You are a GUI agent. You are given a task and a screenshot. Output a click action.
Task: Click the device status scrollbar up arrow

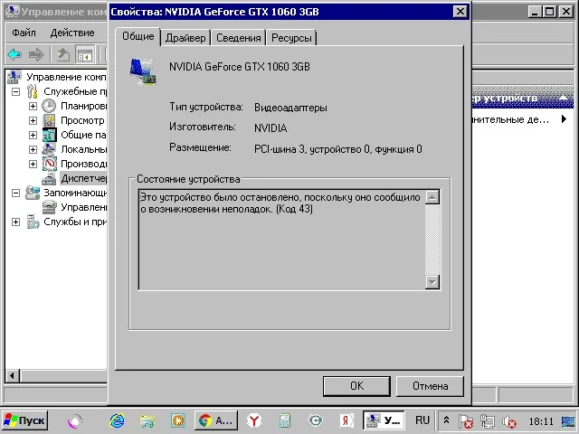(432, 197)
